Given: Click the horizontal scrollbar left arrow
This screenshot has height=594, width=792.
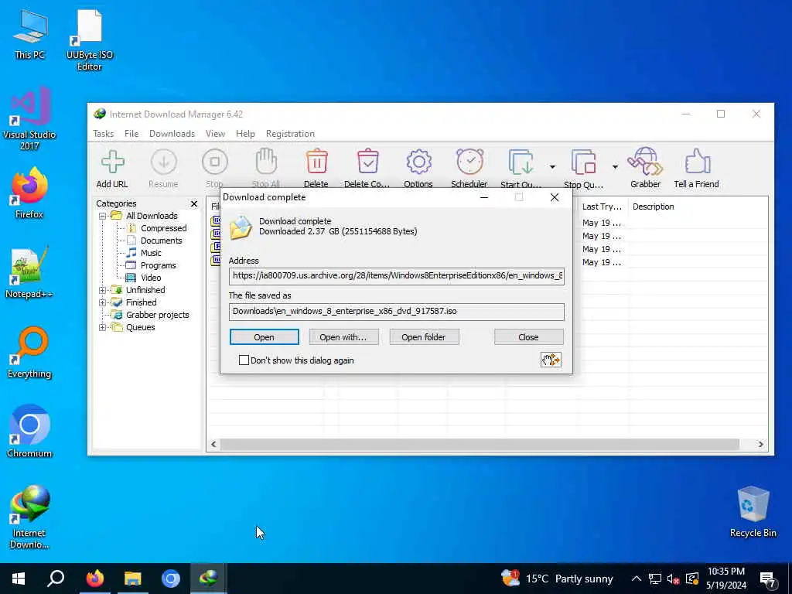Looking at the screenshot, I should tap(213, 445).
